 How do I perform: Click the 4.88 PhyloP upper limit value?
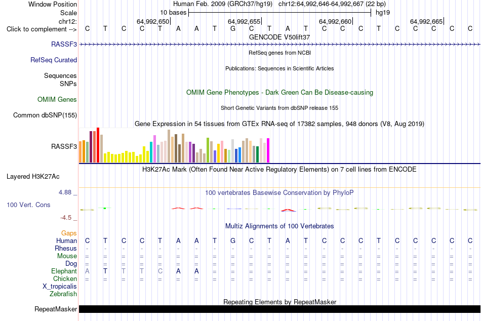(65, 192)
